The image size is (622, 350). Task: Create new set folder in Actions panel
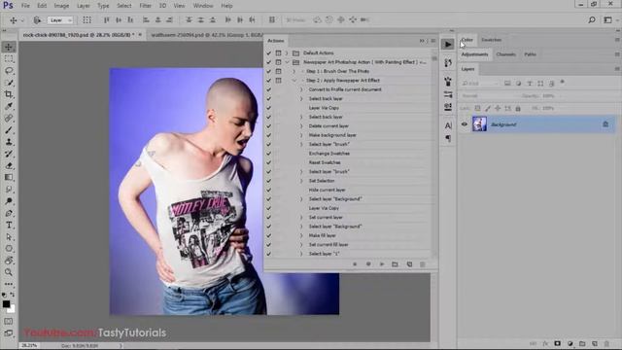click(396, 264)
